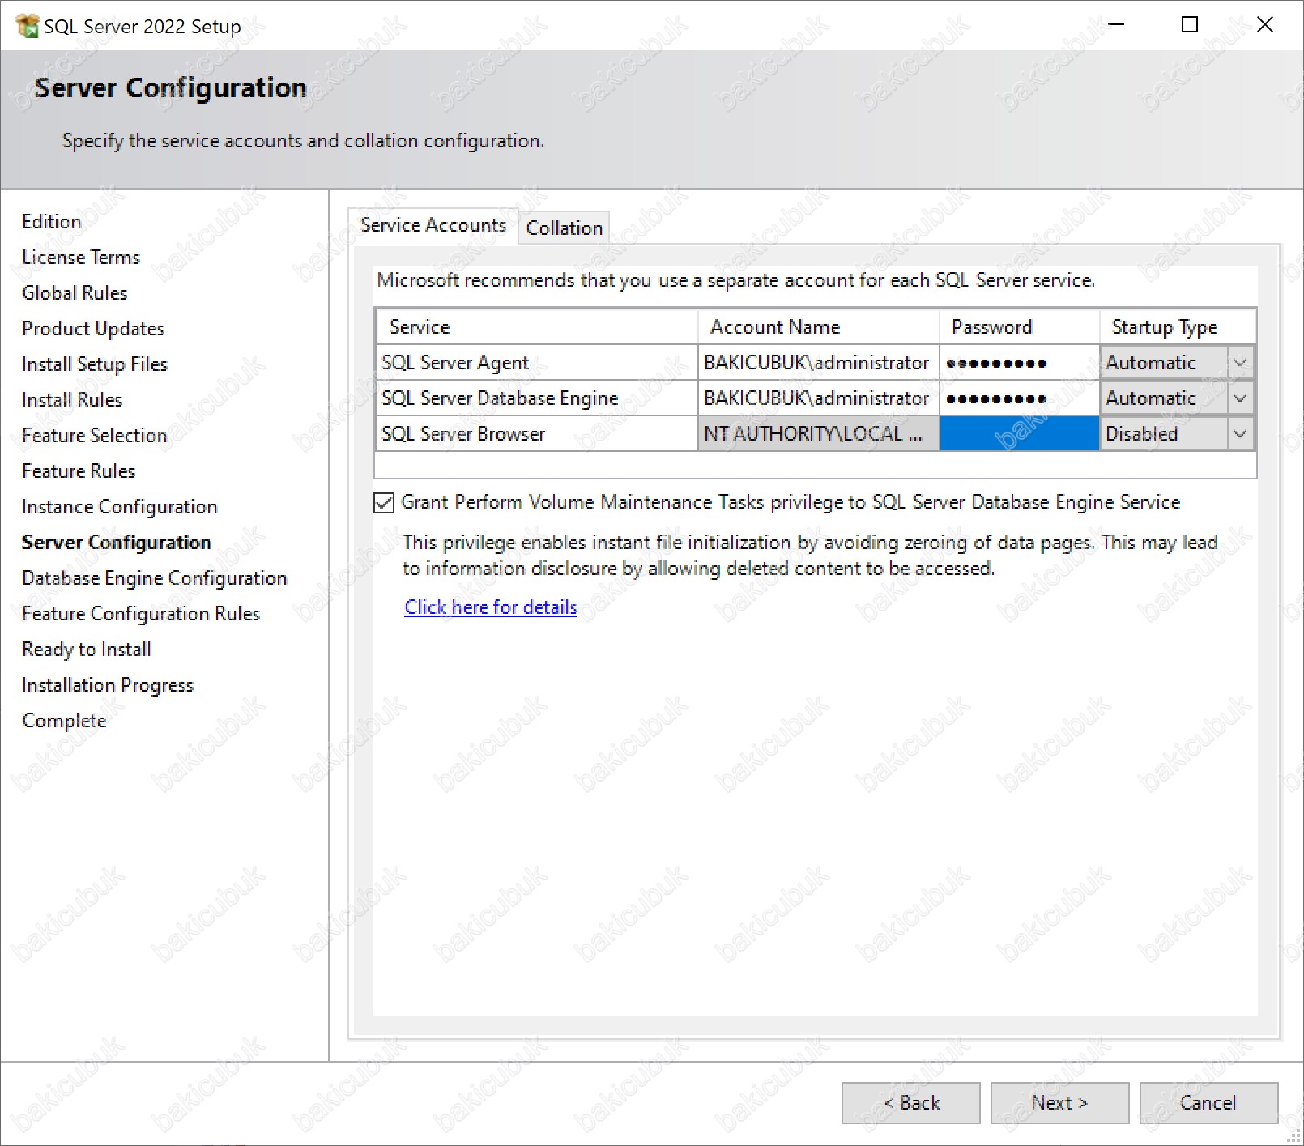Select Edition step in sidebar
The width and height of the screenshot is (1304, 1146).
[x=52, y=222]
